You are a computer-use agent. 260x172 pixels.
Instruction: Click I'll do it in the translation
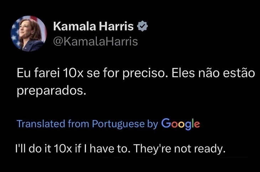click(33, 149)
